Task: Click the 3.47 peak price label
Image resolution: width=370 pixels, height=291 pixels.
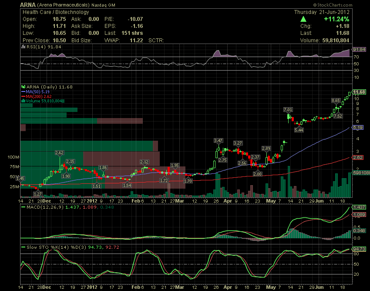Action: point(218,141)
